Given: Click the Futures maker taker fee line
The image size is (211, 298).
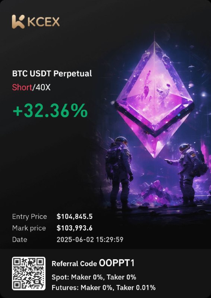Looking at the screenshot, I should pos(104,288).
